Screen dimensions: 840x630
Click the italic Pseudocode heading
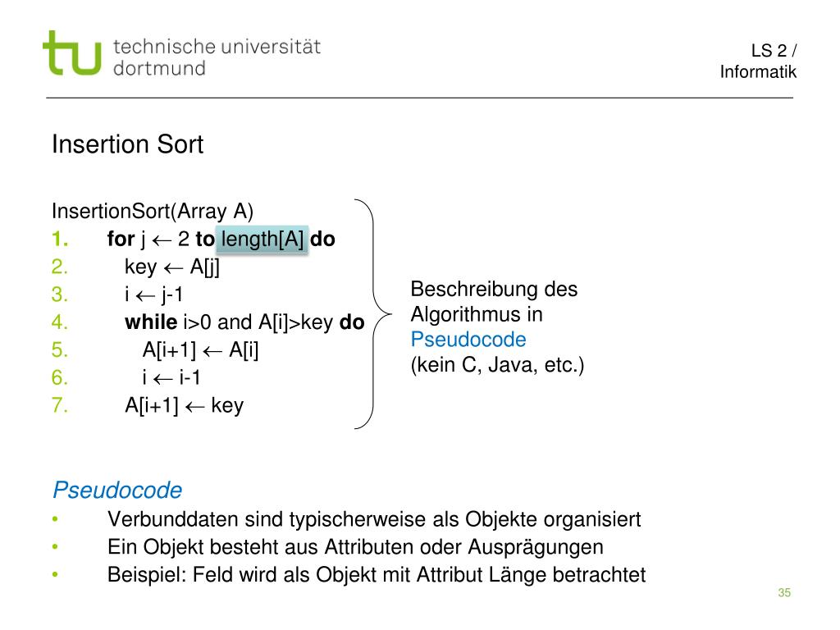point(117,491)
